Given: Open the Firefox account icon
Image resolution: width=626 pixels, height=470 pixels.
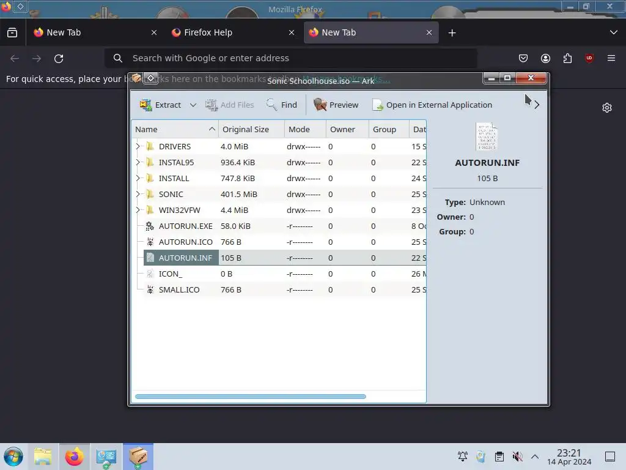Looking at the screenshot, I should [545, 58].
